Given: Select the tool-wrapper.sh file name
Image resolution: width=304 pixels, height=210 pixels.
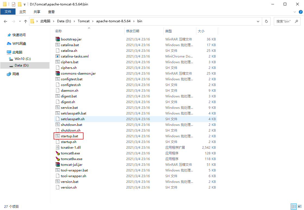Looking at the screenshot, I should (73, 176).
